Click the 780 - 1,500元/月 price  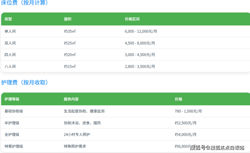pos(189,111)
